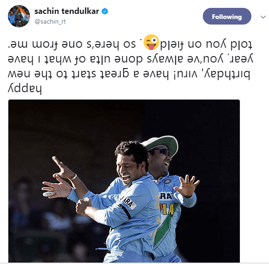Click the bandaged finger in the photo
Screen dimensions: 269x264
tap(49, 194)
